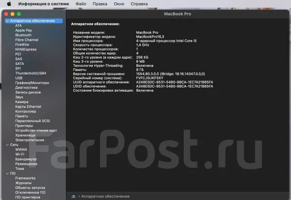
Task: Select SPI in the sidebar
Action: click(x=18, y=68)
